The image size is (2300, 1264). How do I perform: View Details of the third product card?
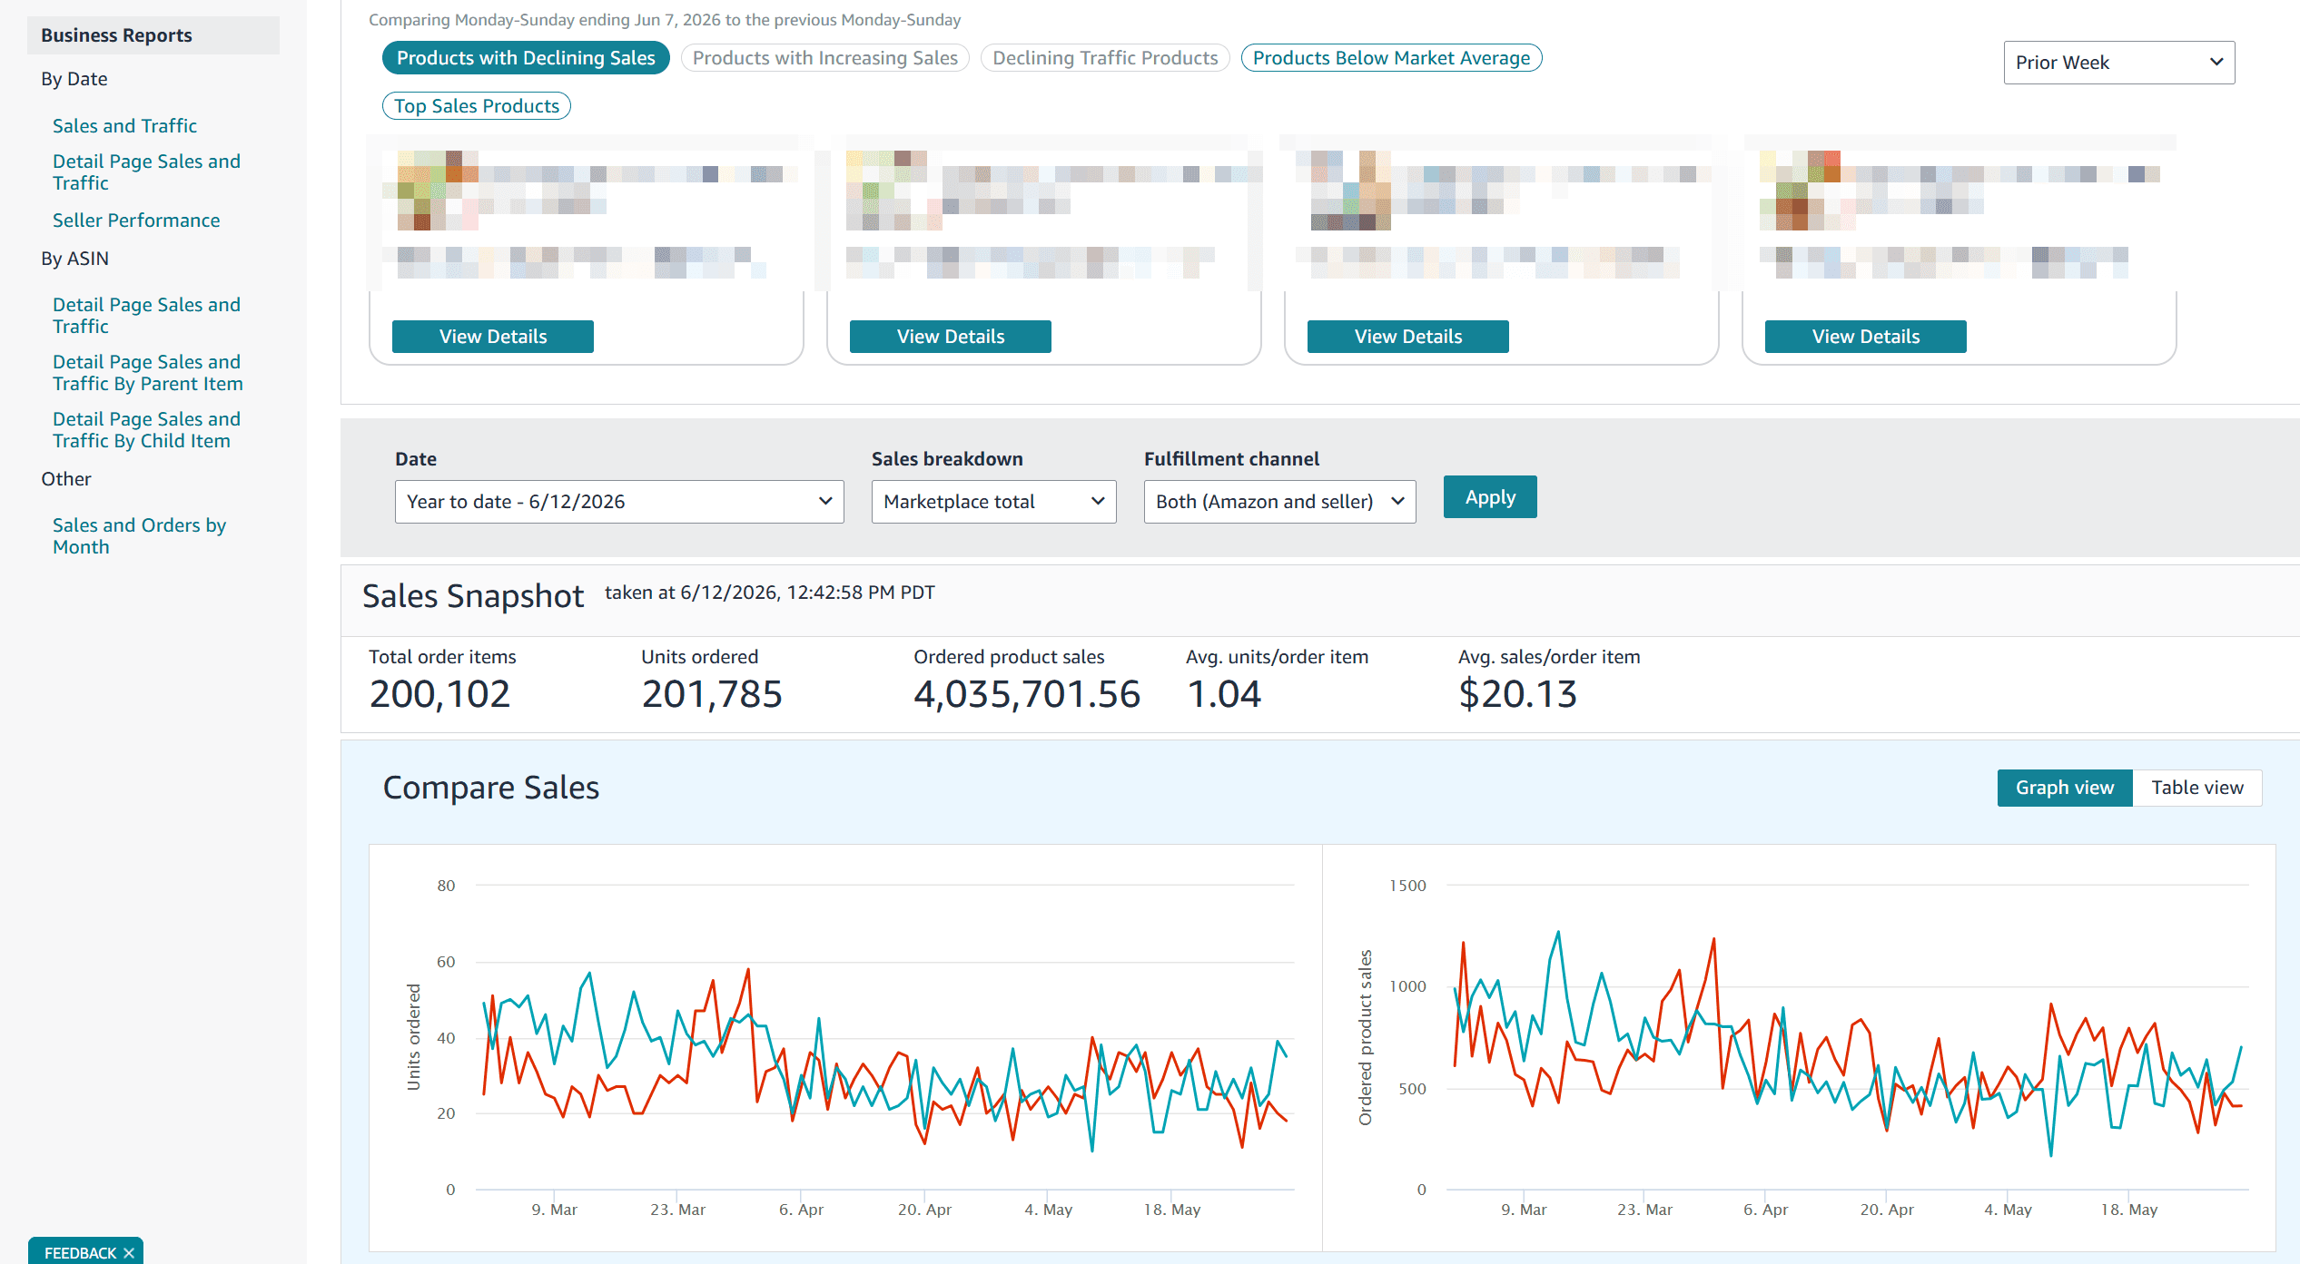1408,337
